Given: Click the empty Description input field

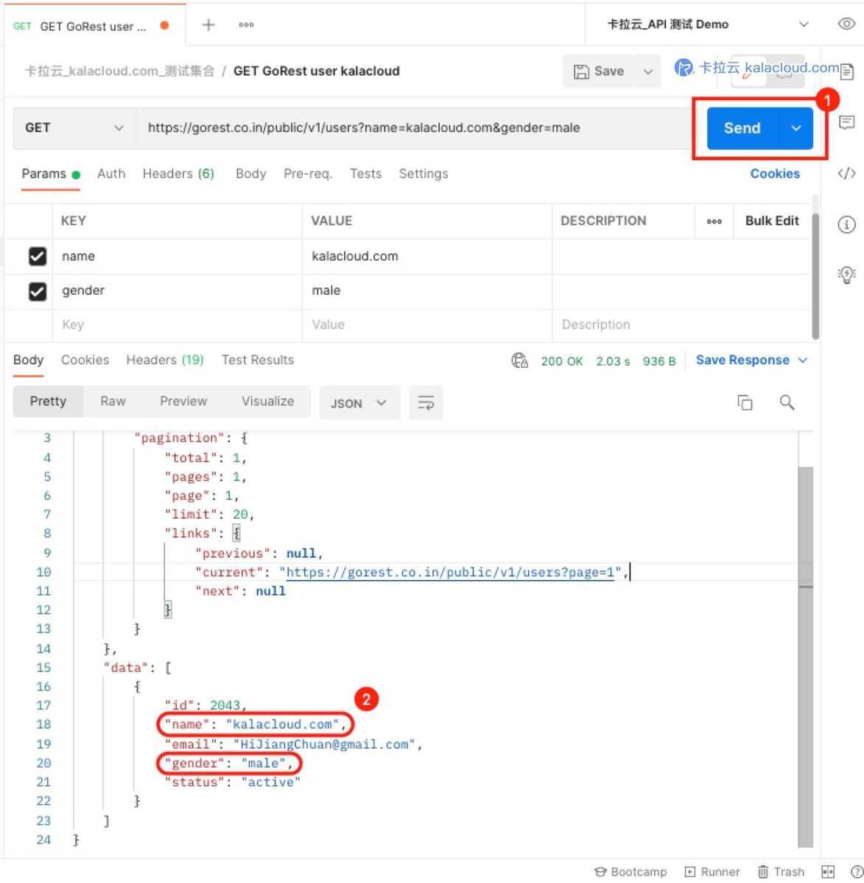Looking at the screenshot, I should point(681,325).
